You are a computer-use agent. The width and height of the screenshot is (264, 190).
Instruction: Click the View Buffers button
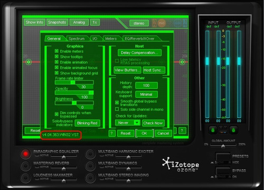tap(127, 70)
